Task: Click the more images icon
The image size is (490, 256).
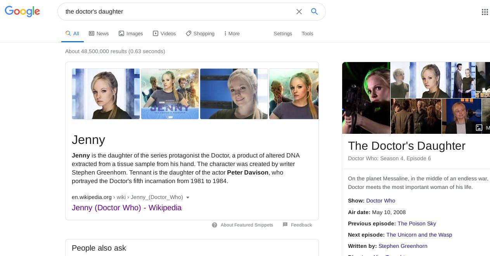Action: coord(479,128)
